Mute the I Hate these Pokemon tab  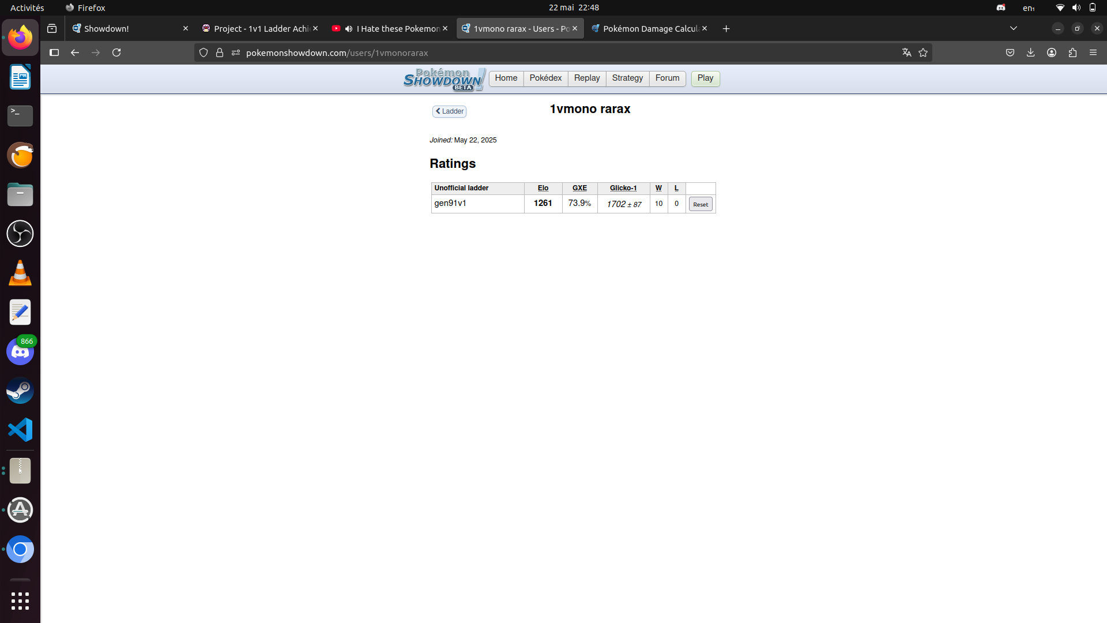(x=349, y=28)
